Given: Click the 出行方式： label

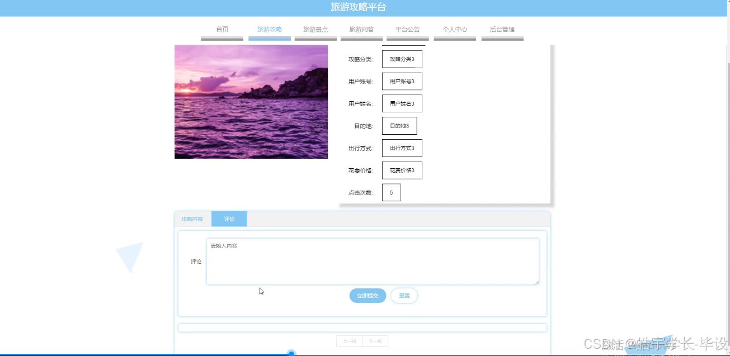Looking at the screenshot, I should point(361,149).
